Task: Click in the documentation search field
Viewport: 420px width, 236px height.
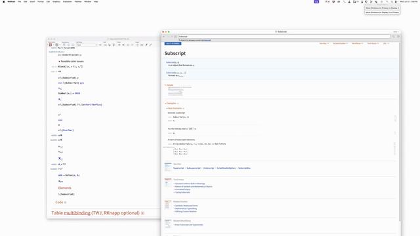Action: coord(284,37)
